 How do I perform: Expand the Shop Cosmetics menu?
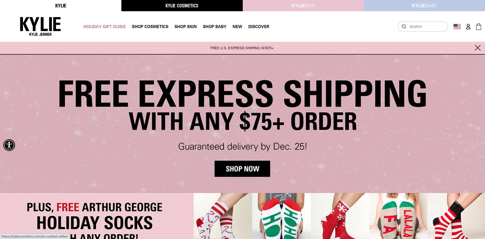pyautogui.click(x=150, y=27)
